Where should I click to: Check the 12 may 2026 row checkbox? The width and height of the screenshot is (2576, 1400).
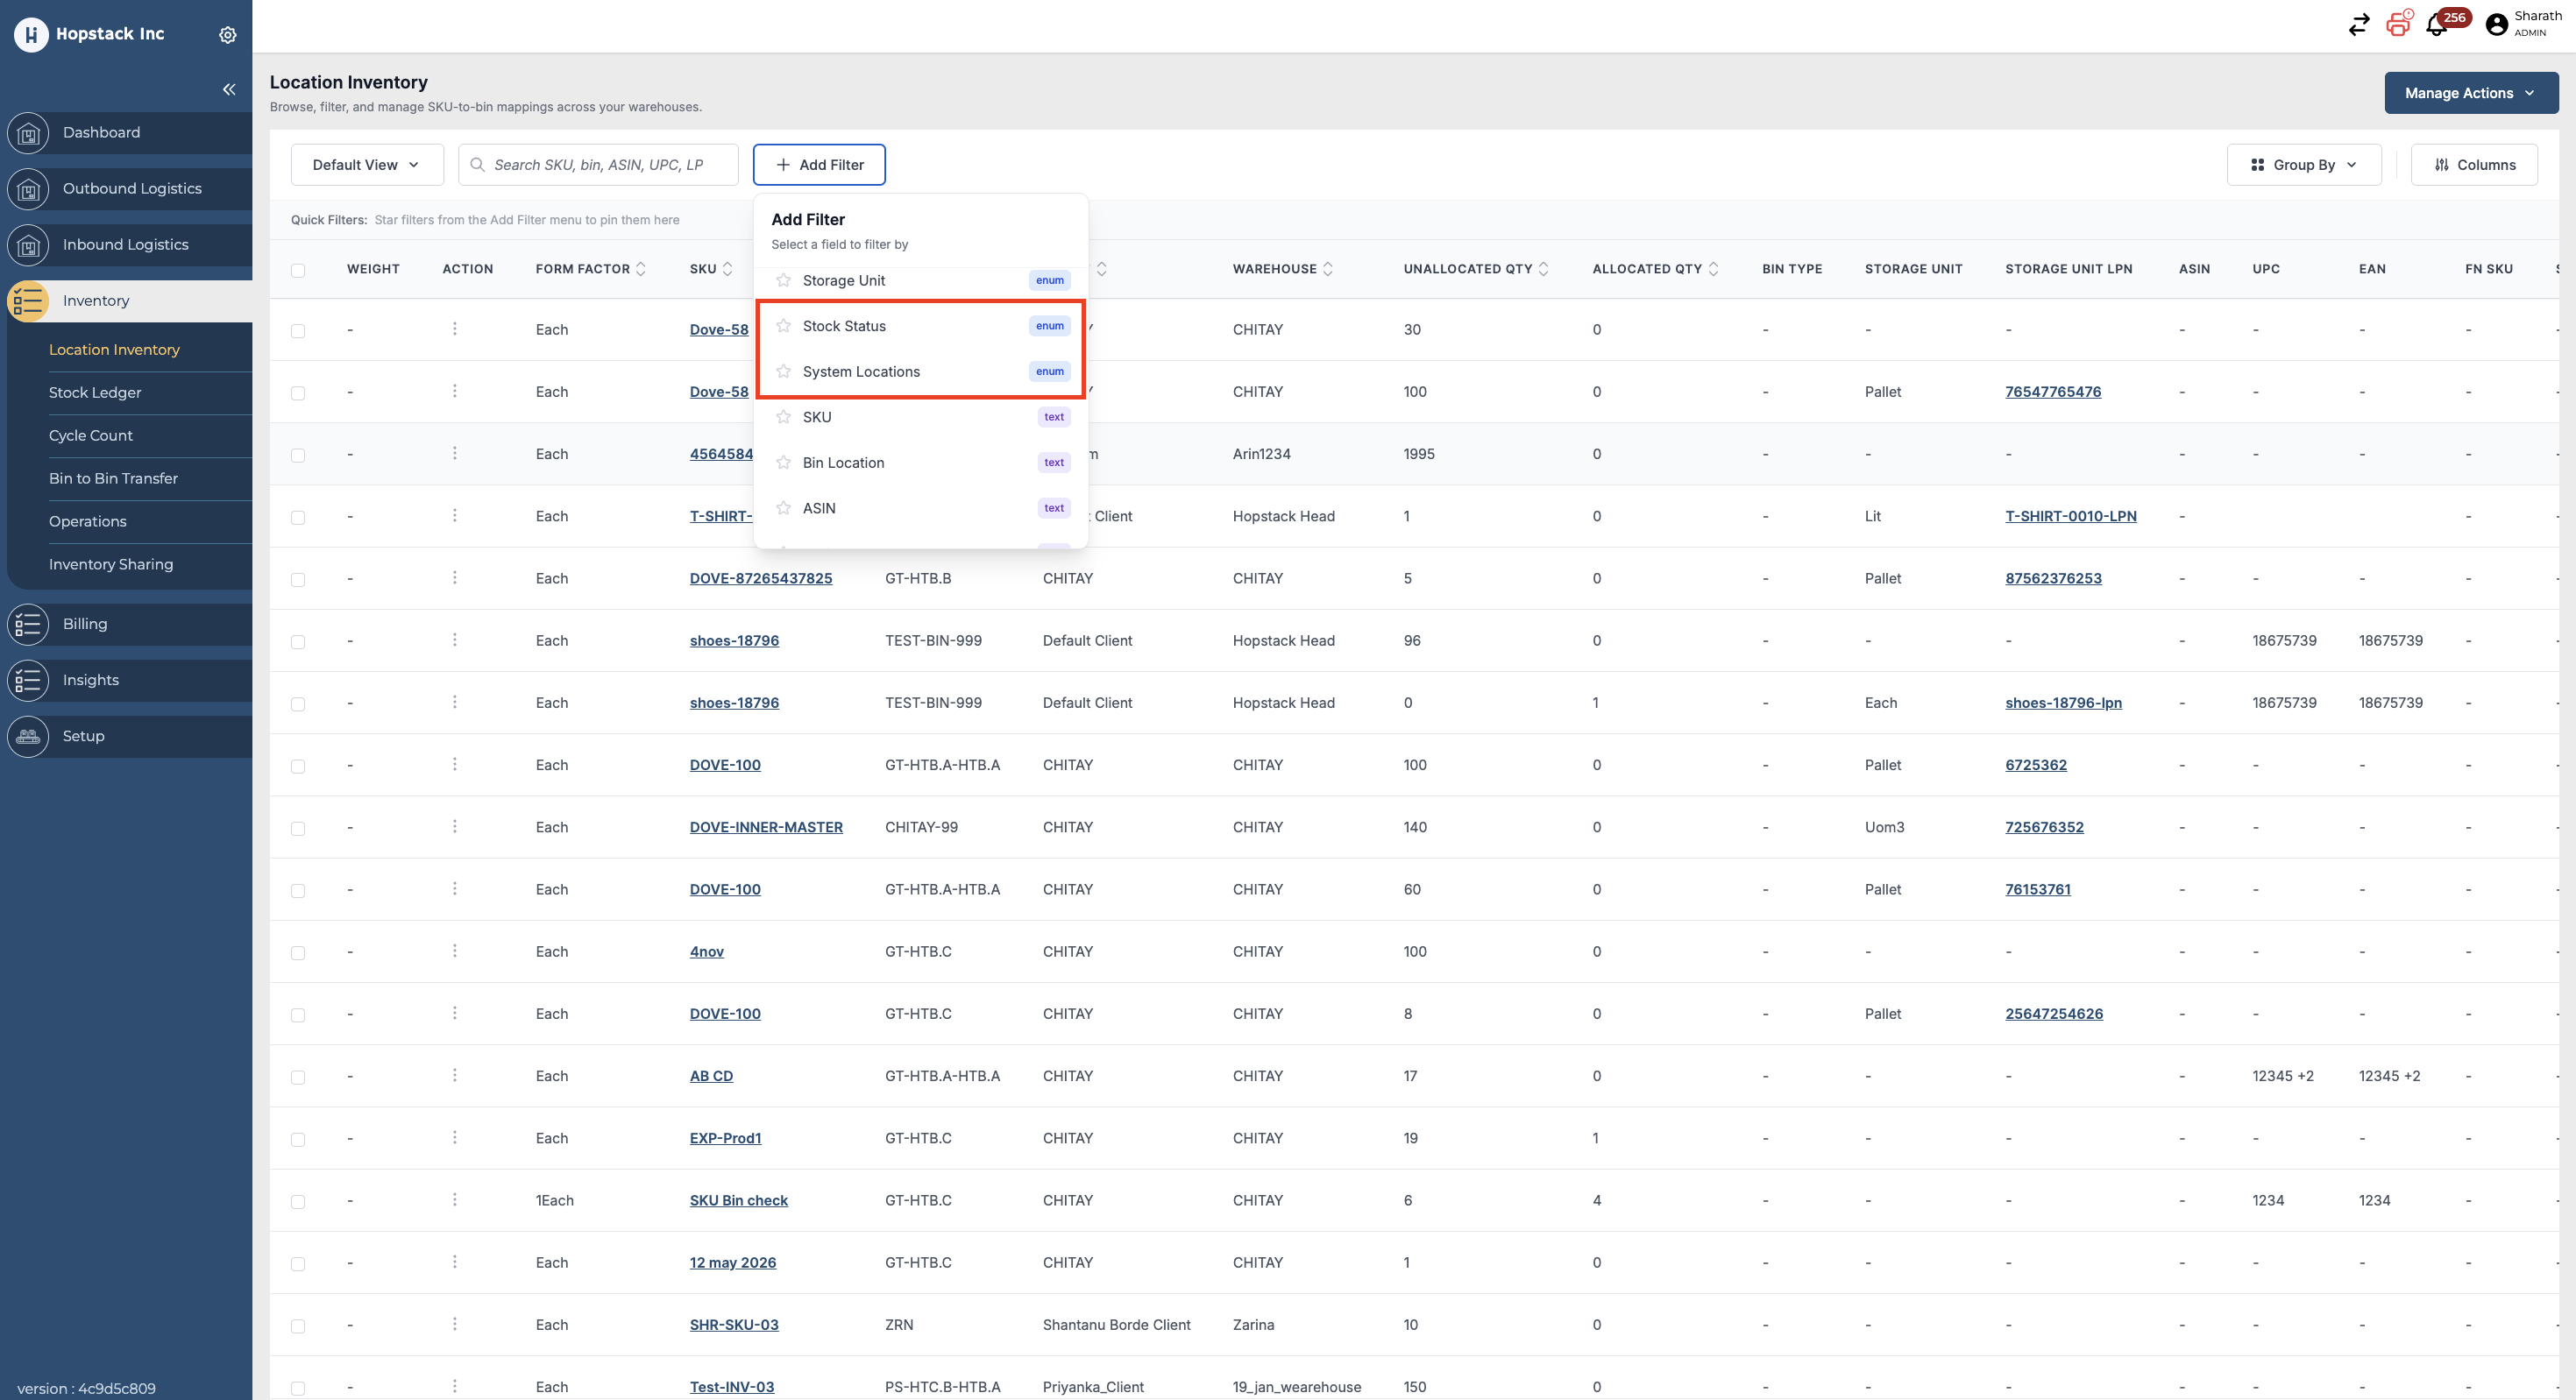(x=298, y=1264)
